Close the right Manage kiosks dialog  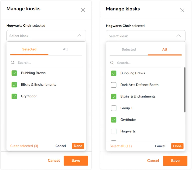[182, 10]
